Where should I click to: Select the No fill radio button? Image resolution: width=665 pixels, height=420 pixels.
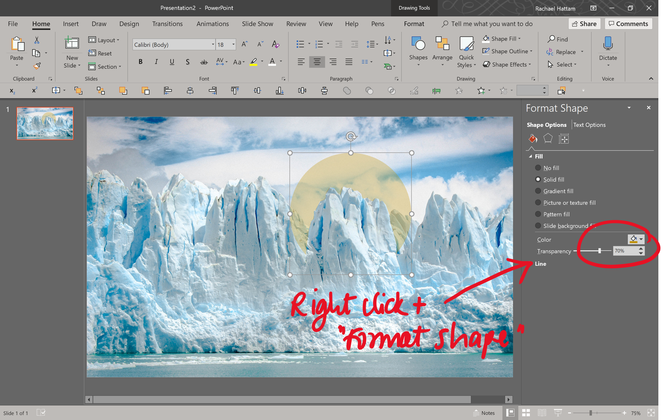tap(538, 168)
